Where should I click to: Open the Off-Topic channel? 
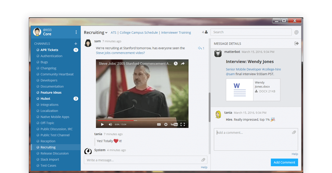(47, 123)
